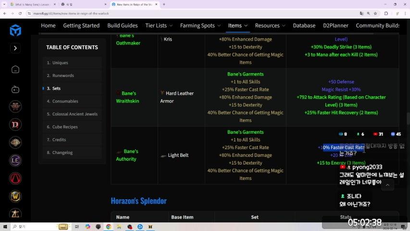Open the browser extensions puzzle icon

pos(386,13)
